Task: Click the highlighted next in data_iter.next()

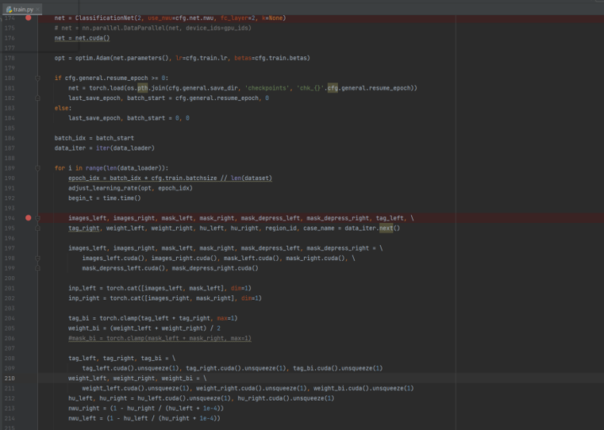Action: click(x=386, y=228)
